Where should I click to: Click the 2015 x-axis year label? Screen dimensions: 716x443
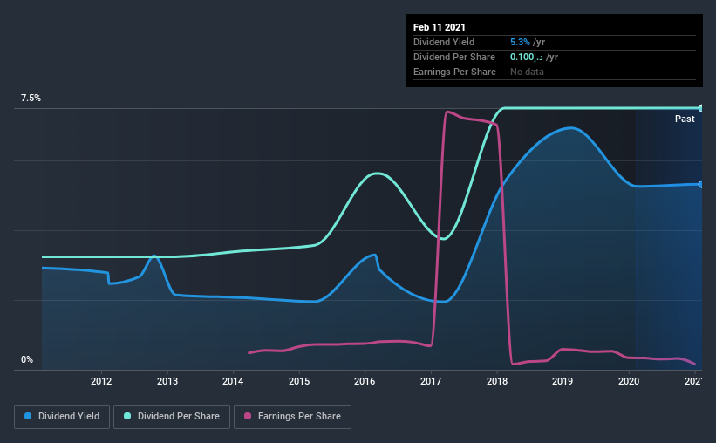click(x=299, y=381)
